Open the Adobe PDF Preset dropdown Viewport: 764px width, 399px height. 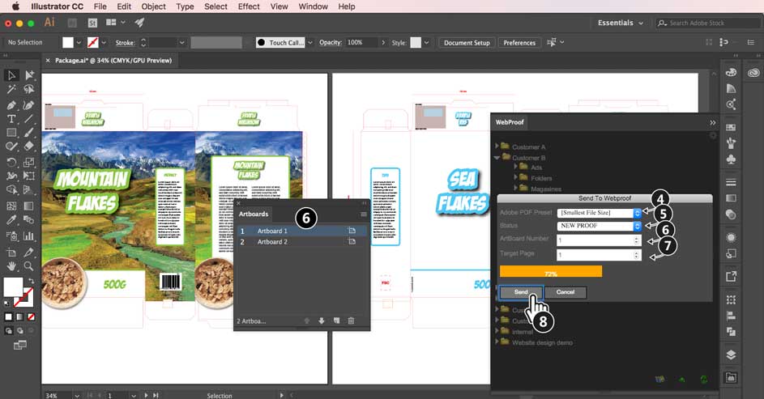pos(637,213)
